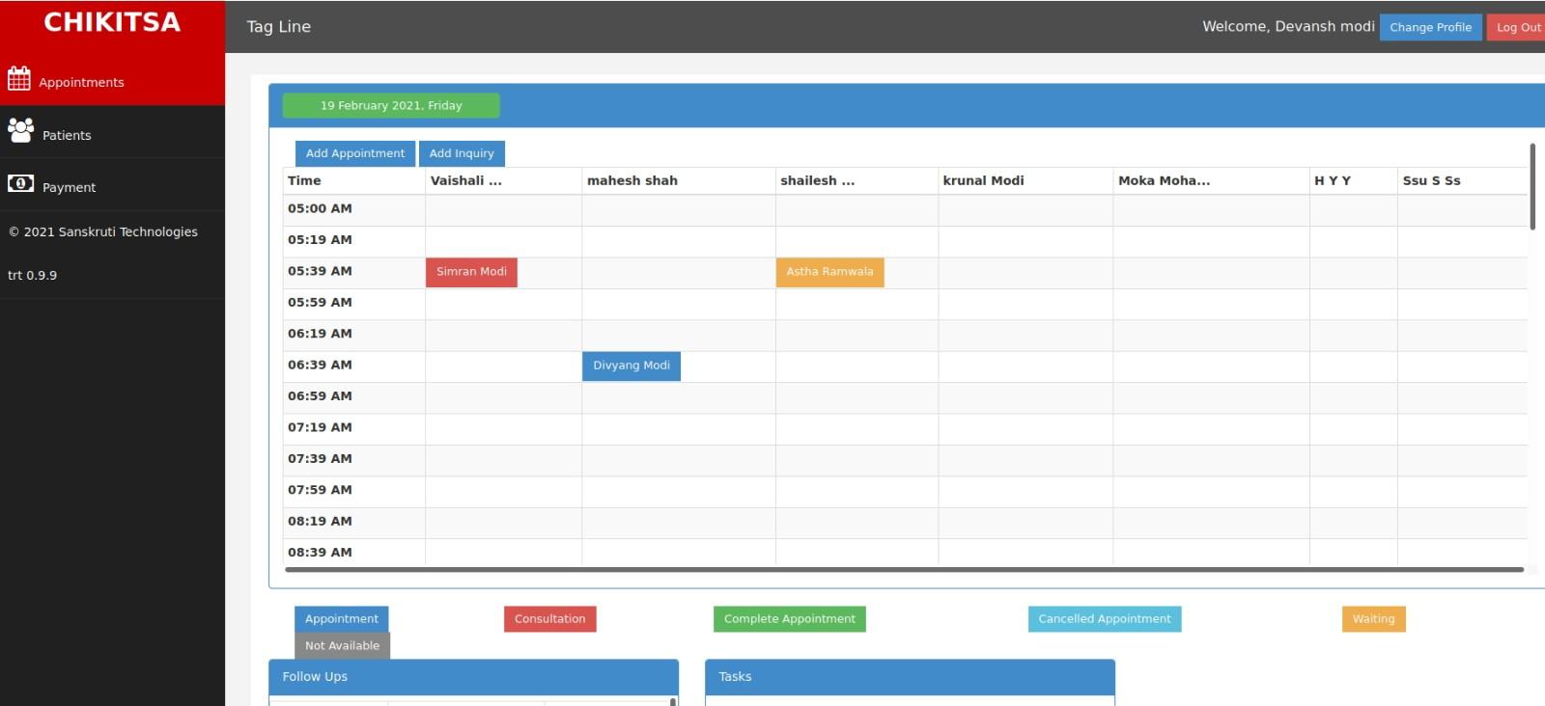Screen dimensions: 1545x706
Task: Click the cyan Cancelled Appointment legend swatch
Action: click(1105, 619)
